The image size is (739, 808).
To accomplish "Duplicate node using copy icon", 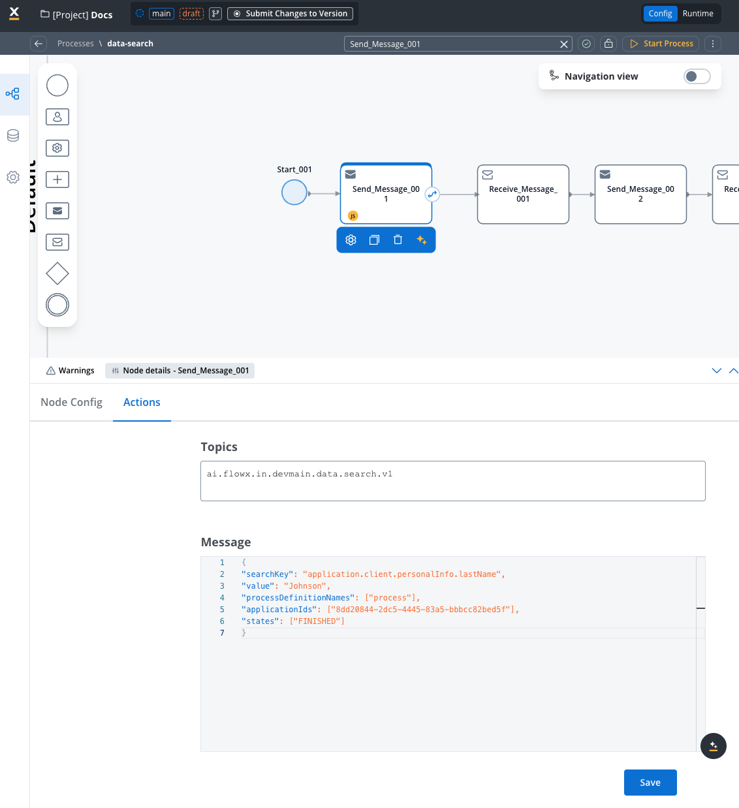I will tap(374, 240).
